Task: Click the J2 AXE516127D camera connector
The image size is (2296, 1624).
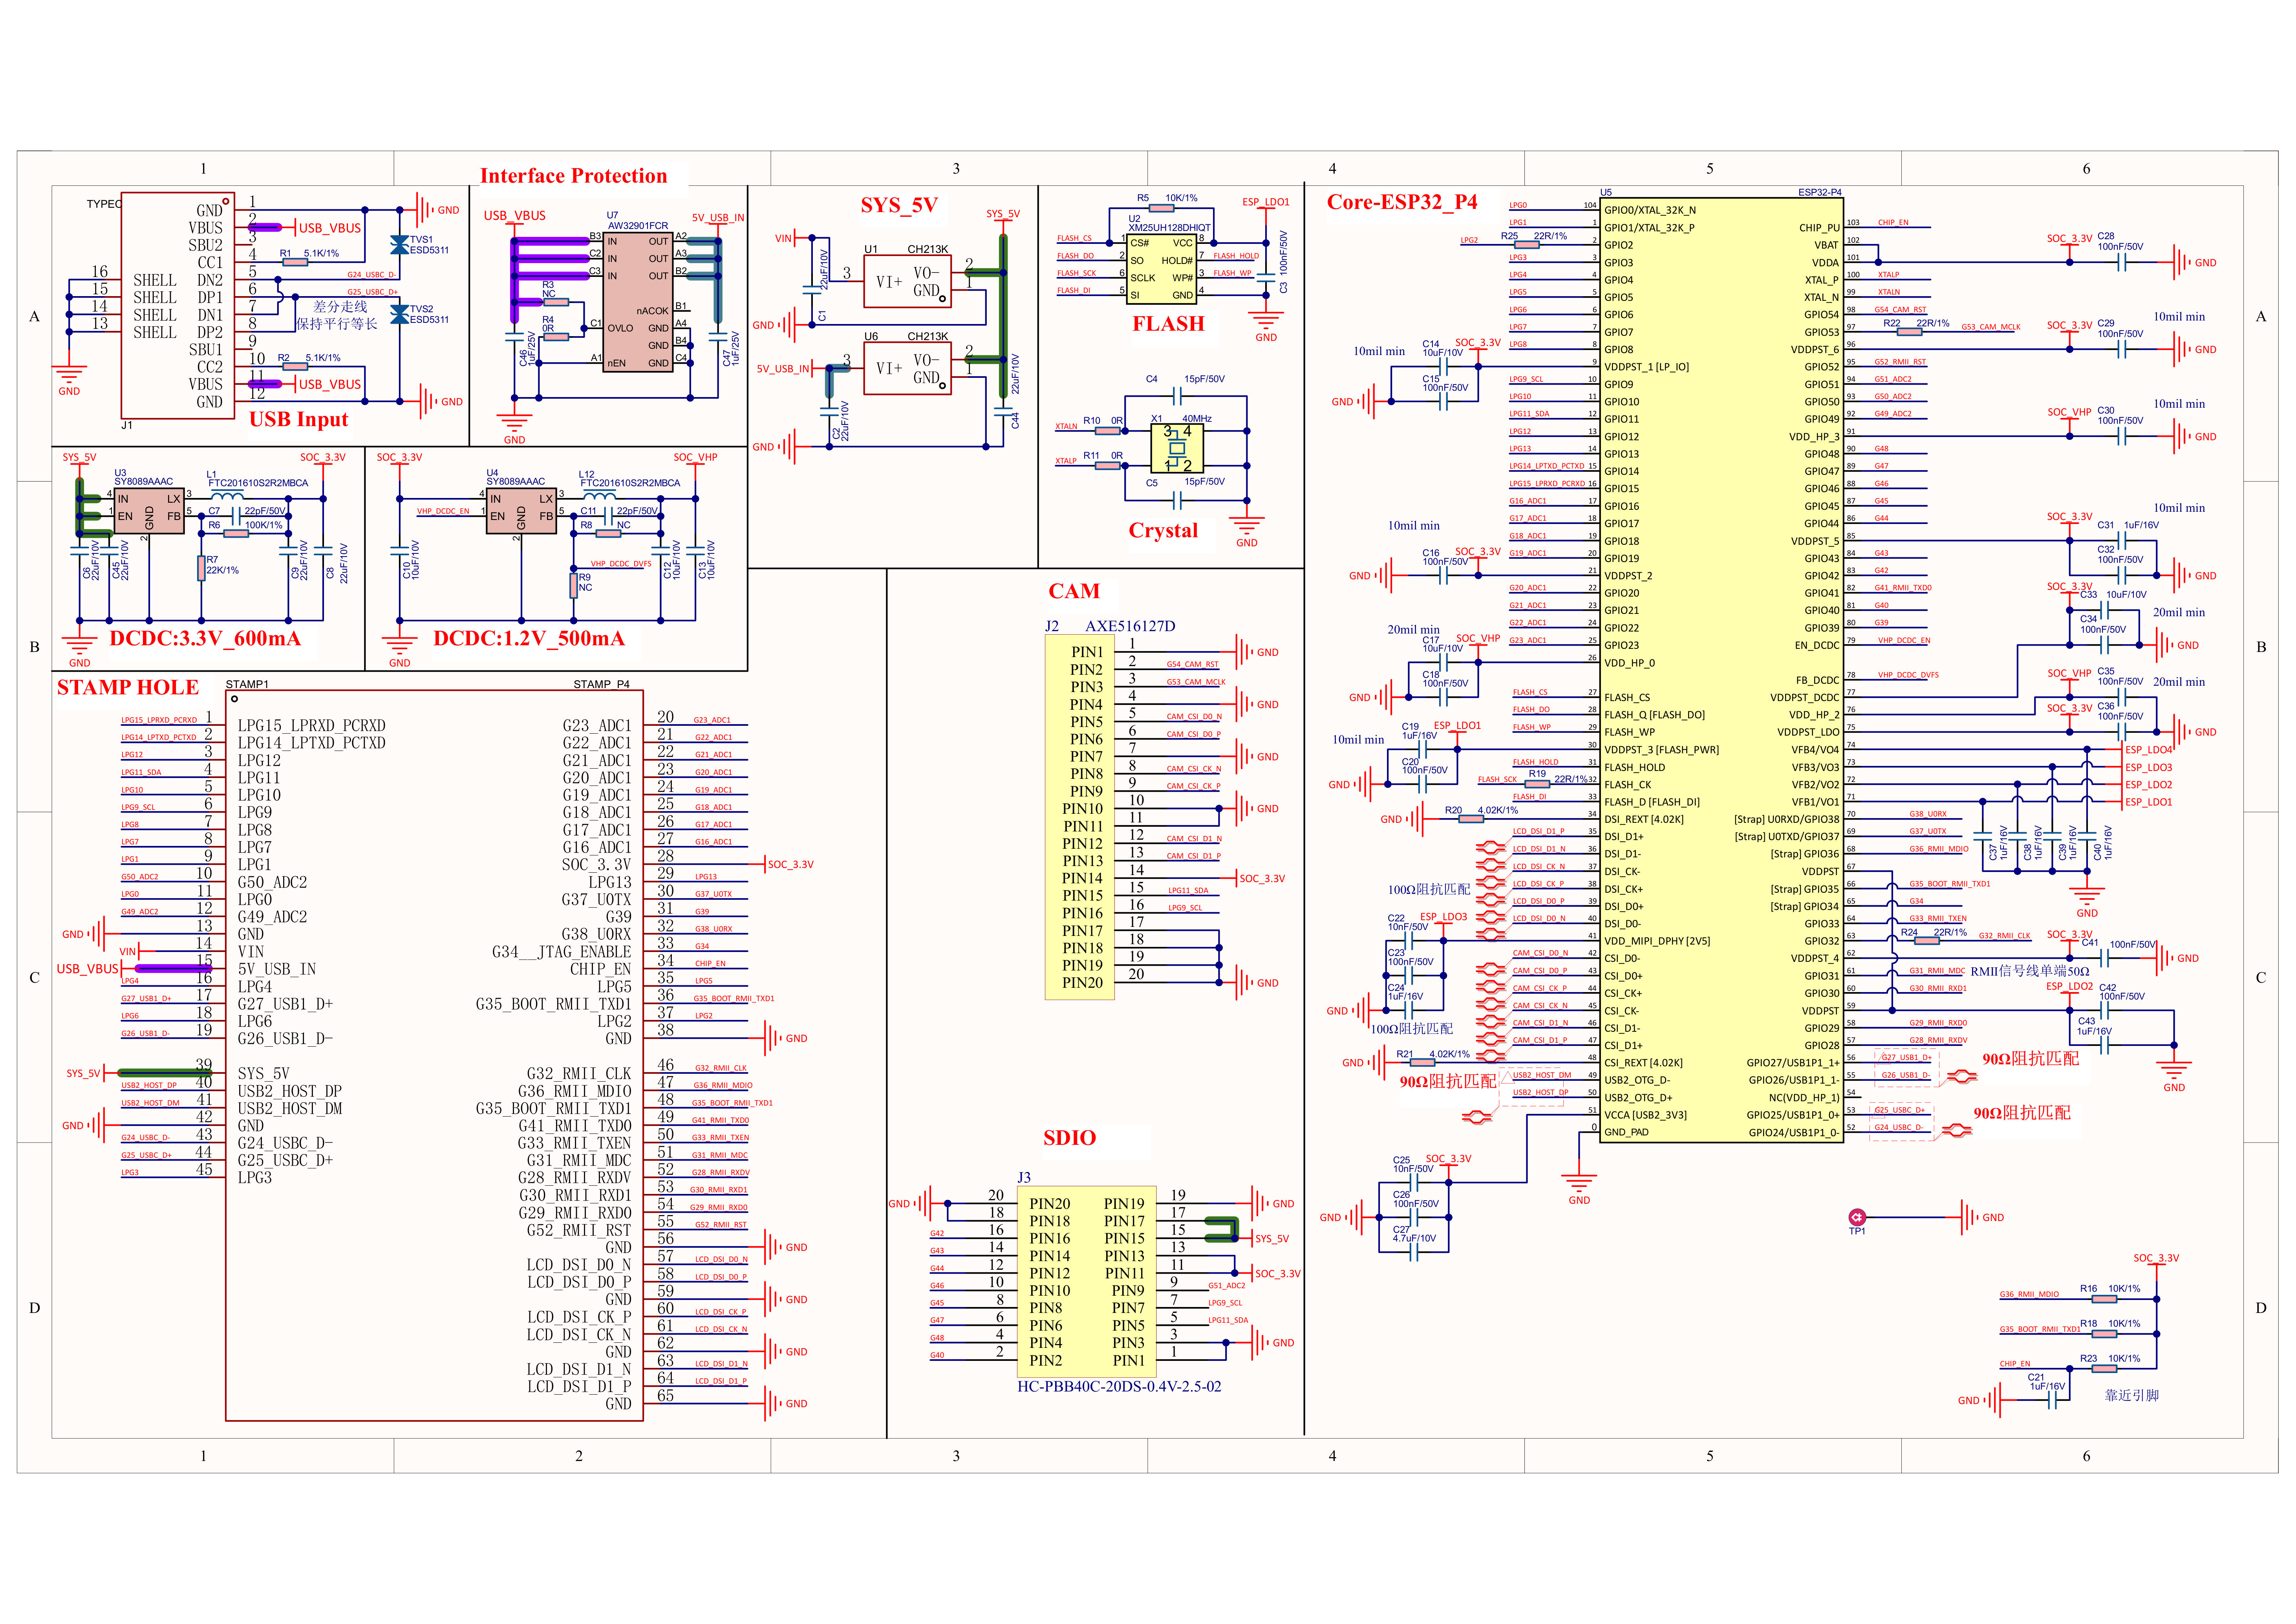Action: [1079, 817]
